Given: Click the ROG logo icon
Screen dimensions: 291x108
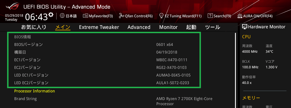Looking at the screenshot, I should [12, 7].
